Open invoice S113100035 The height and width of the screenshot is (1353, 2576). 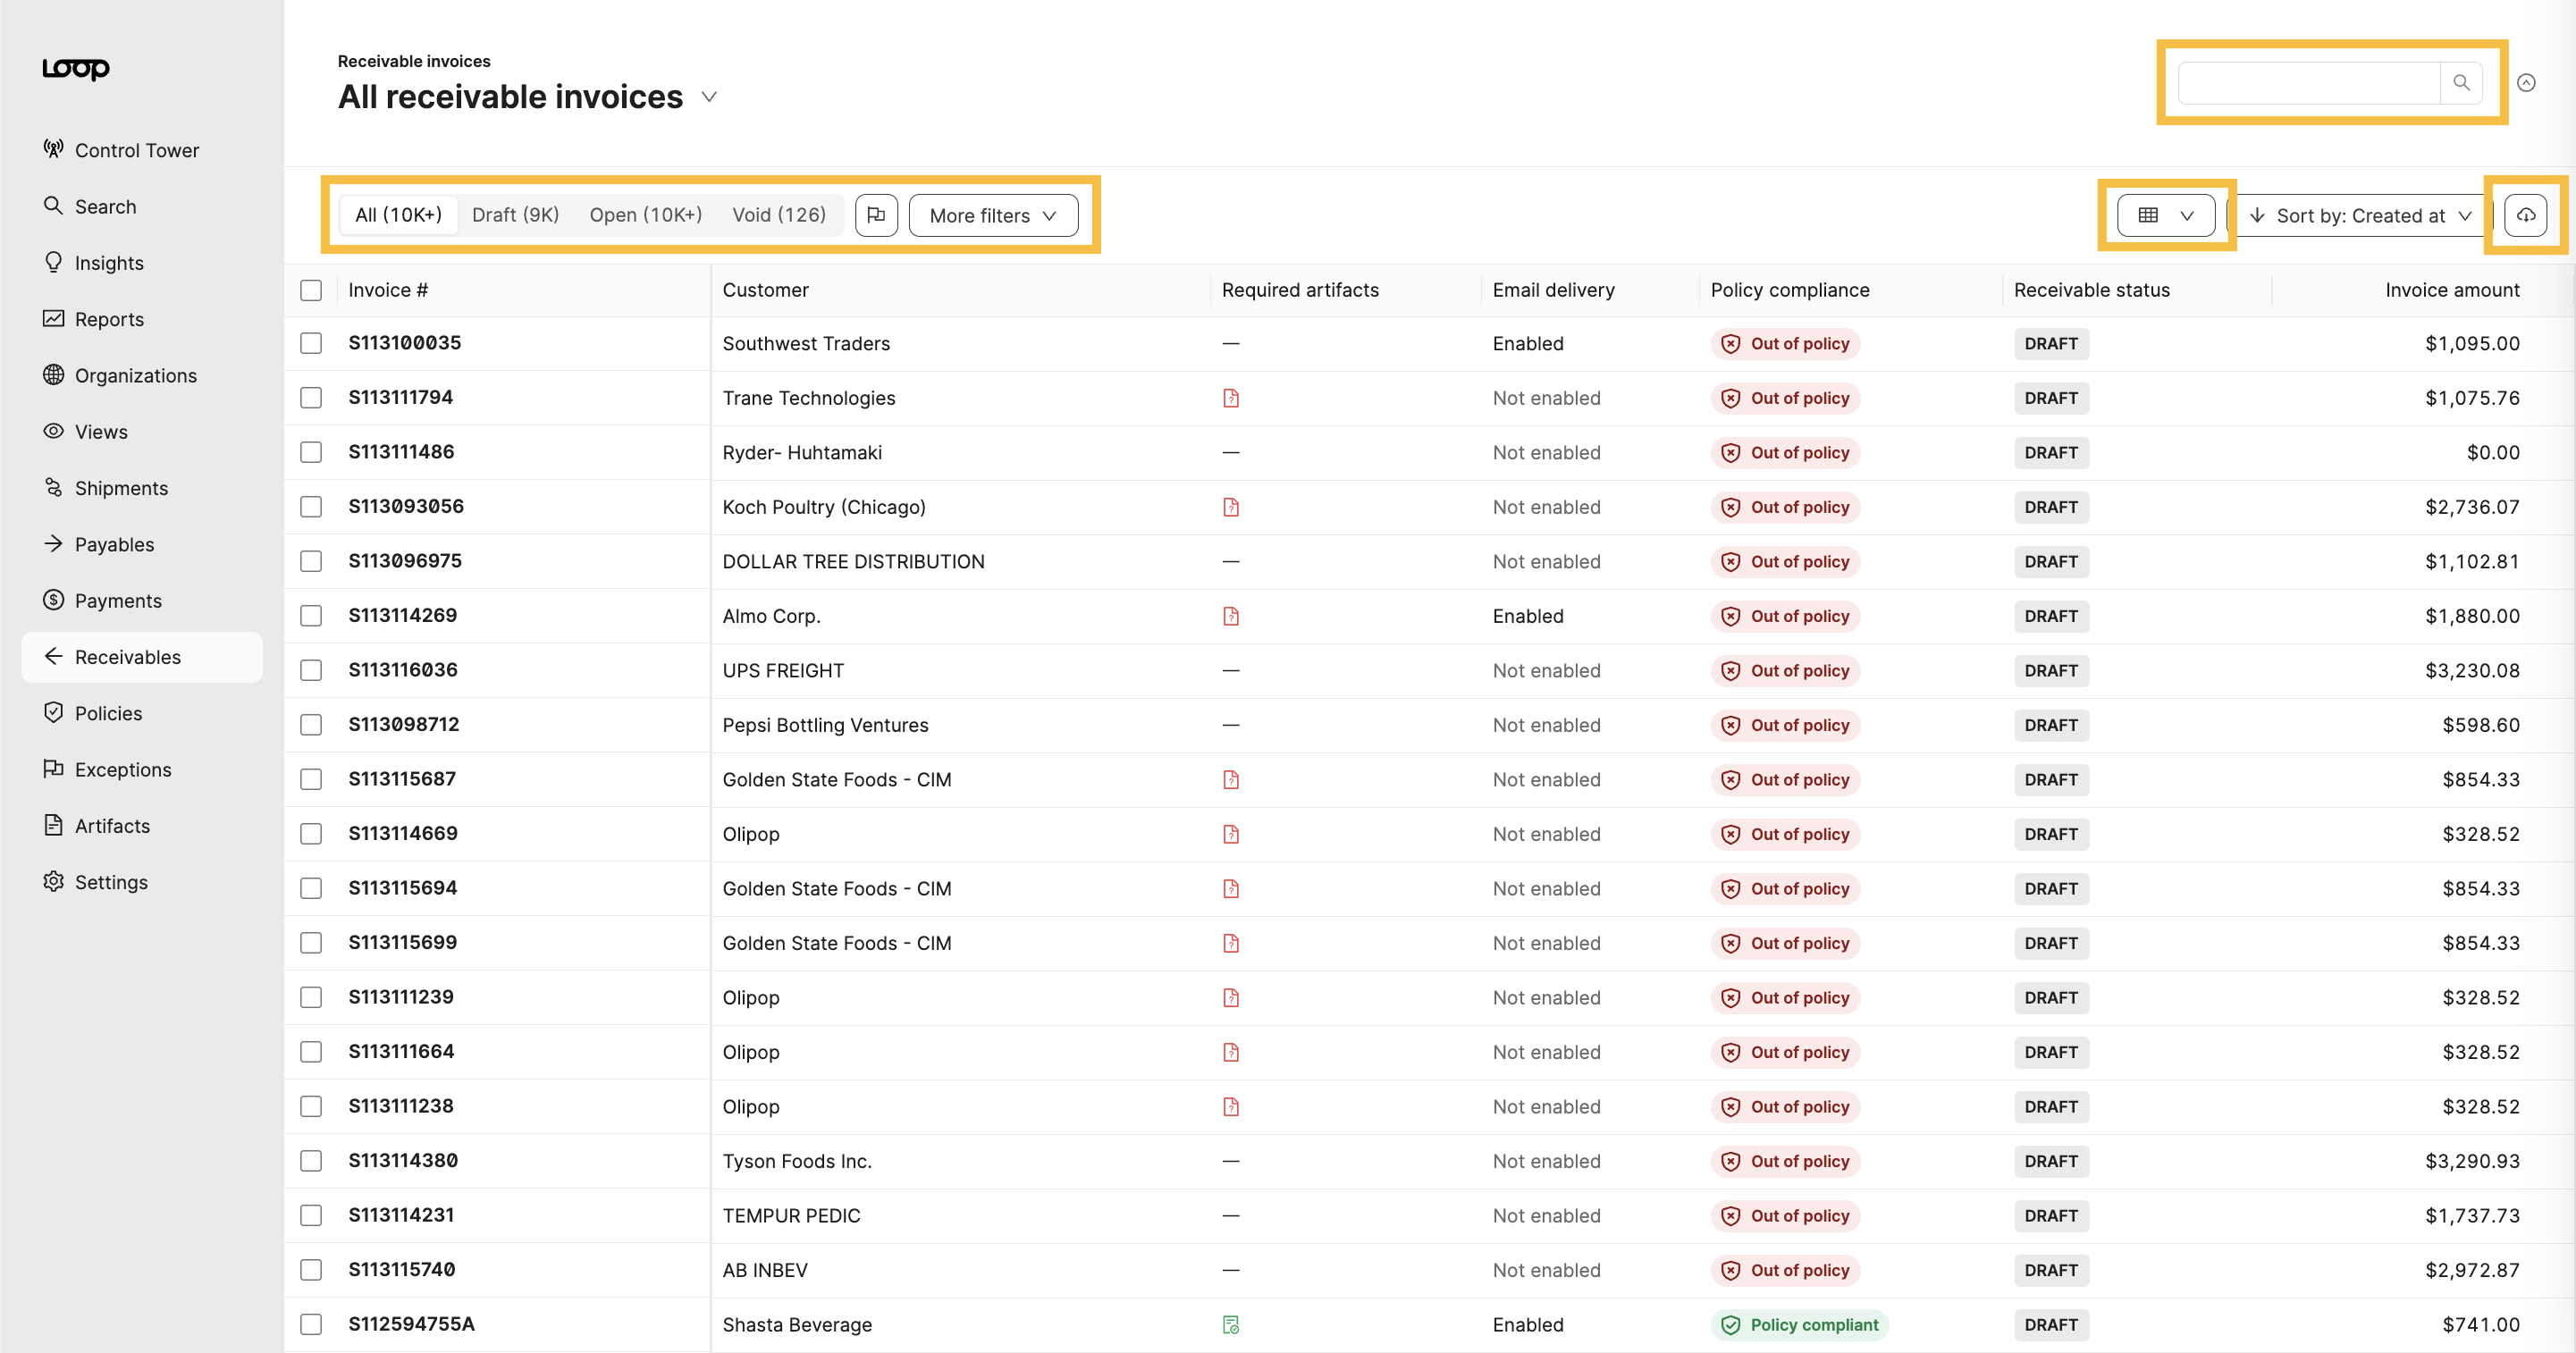(x=404, y=343)
